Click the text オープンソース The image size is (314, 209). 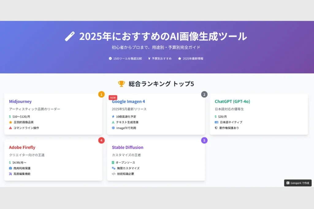(125, 162)
